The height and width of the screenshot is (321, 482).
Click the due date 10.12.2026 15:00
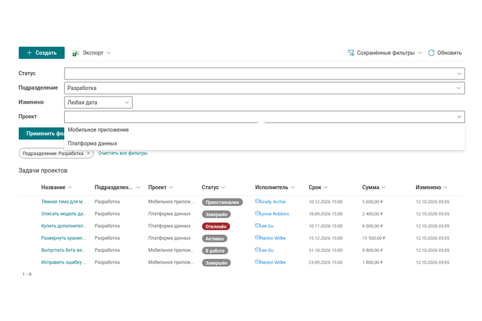(x=325, y=202)
